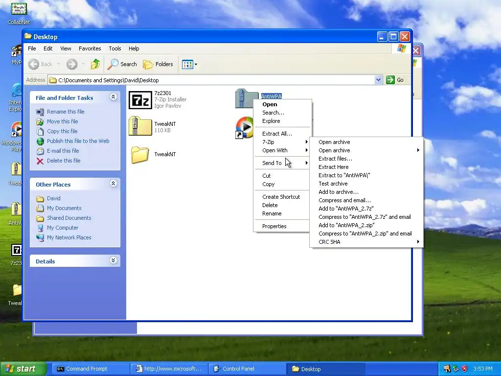Click Extract Here in 7-Zip submenu
501x376 pixels.
coord(366,167)
